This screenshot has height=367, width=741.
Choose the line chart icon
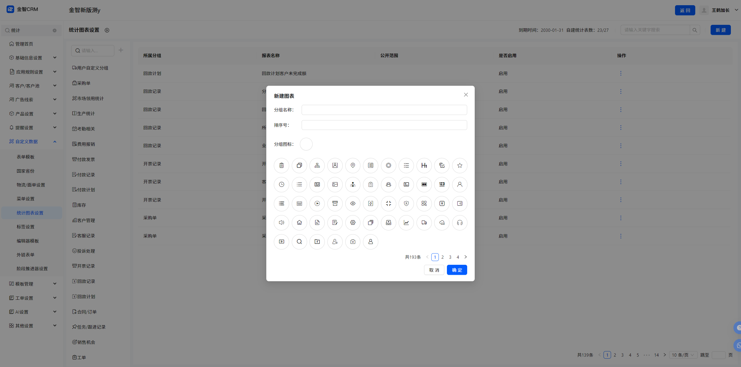pos(406,223)
